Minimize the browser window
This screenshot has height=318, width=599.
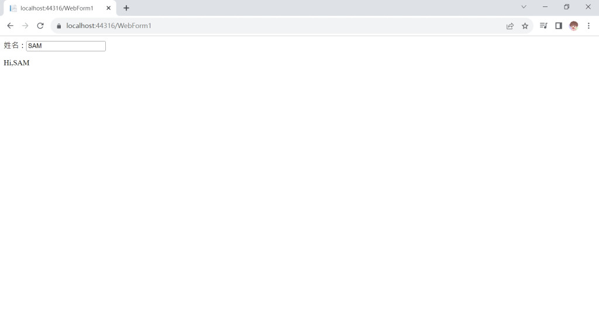click(x=545, y=7)
